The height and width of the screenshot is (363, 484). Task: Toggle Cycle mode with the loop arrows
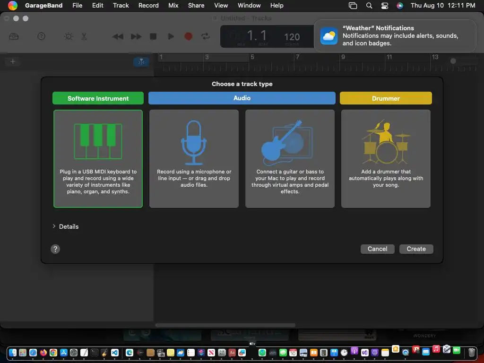tap(206, 36)
